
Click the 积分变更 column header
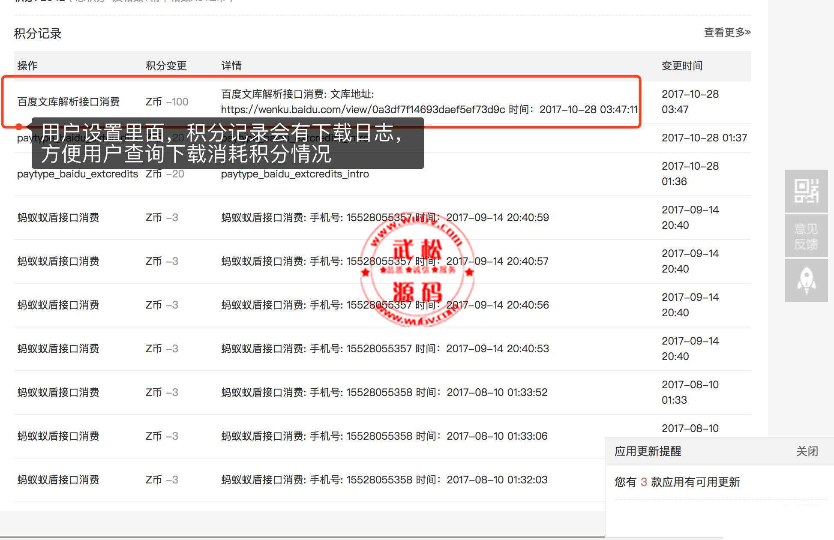tap(166, 66)
